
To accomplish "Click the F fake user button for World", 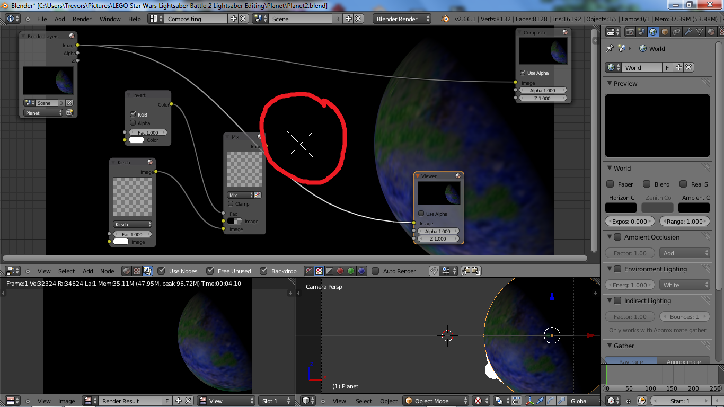I will click(x=667, y=67).
